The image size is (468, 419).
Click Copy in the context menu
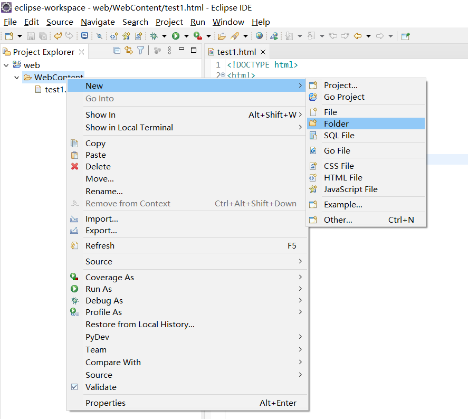click(187, 143)
